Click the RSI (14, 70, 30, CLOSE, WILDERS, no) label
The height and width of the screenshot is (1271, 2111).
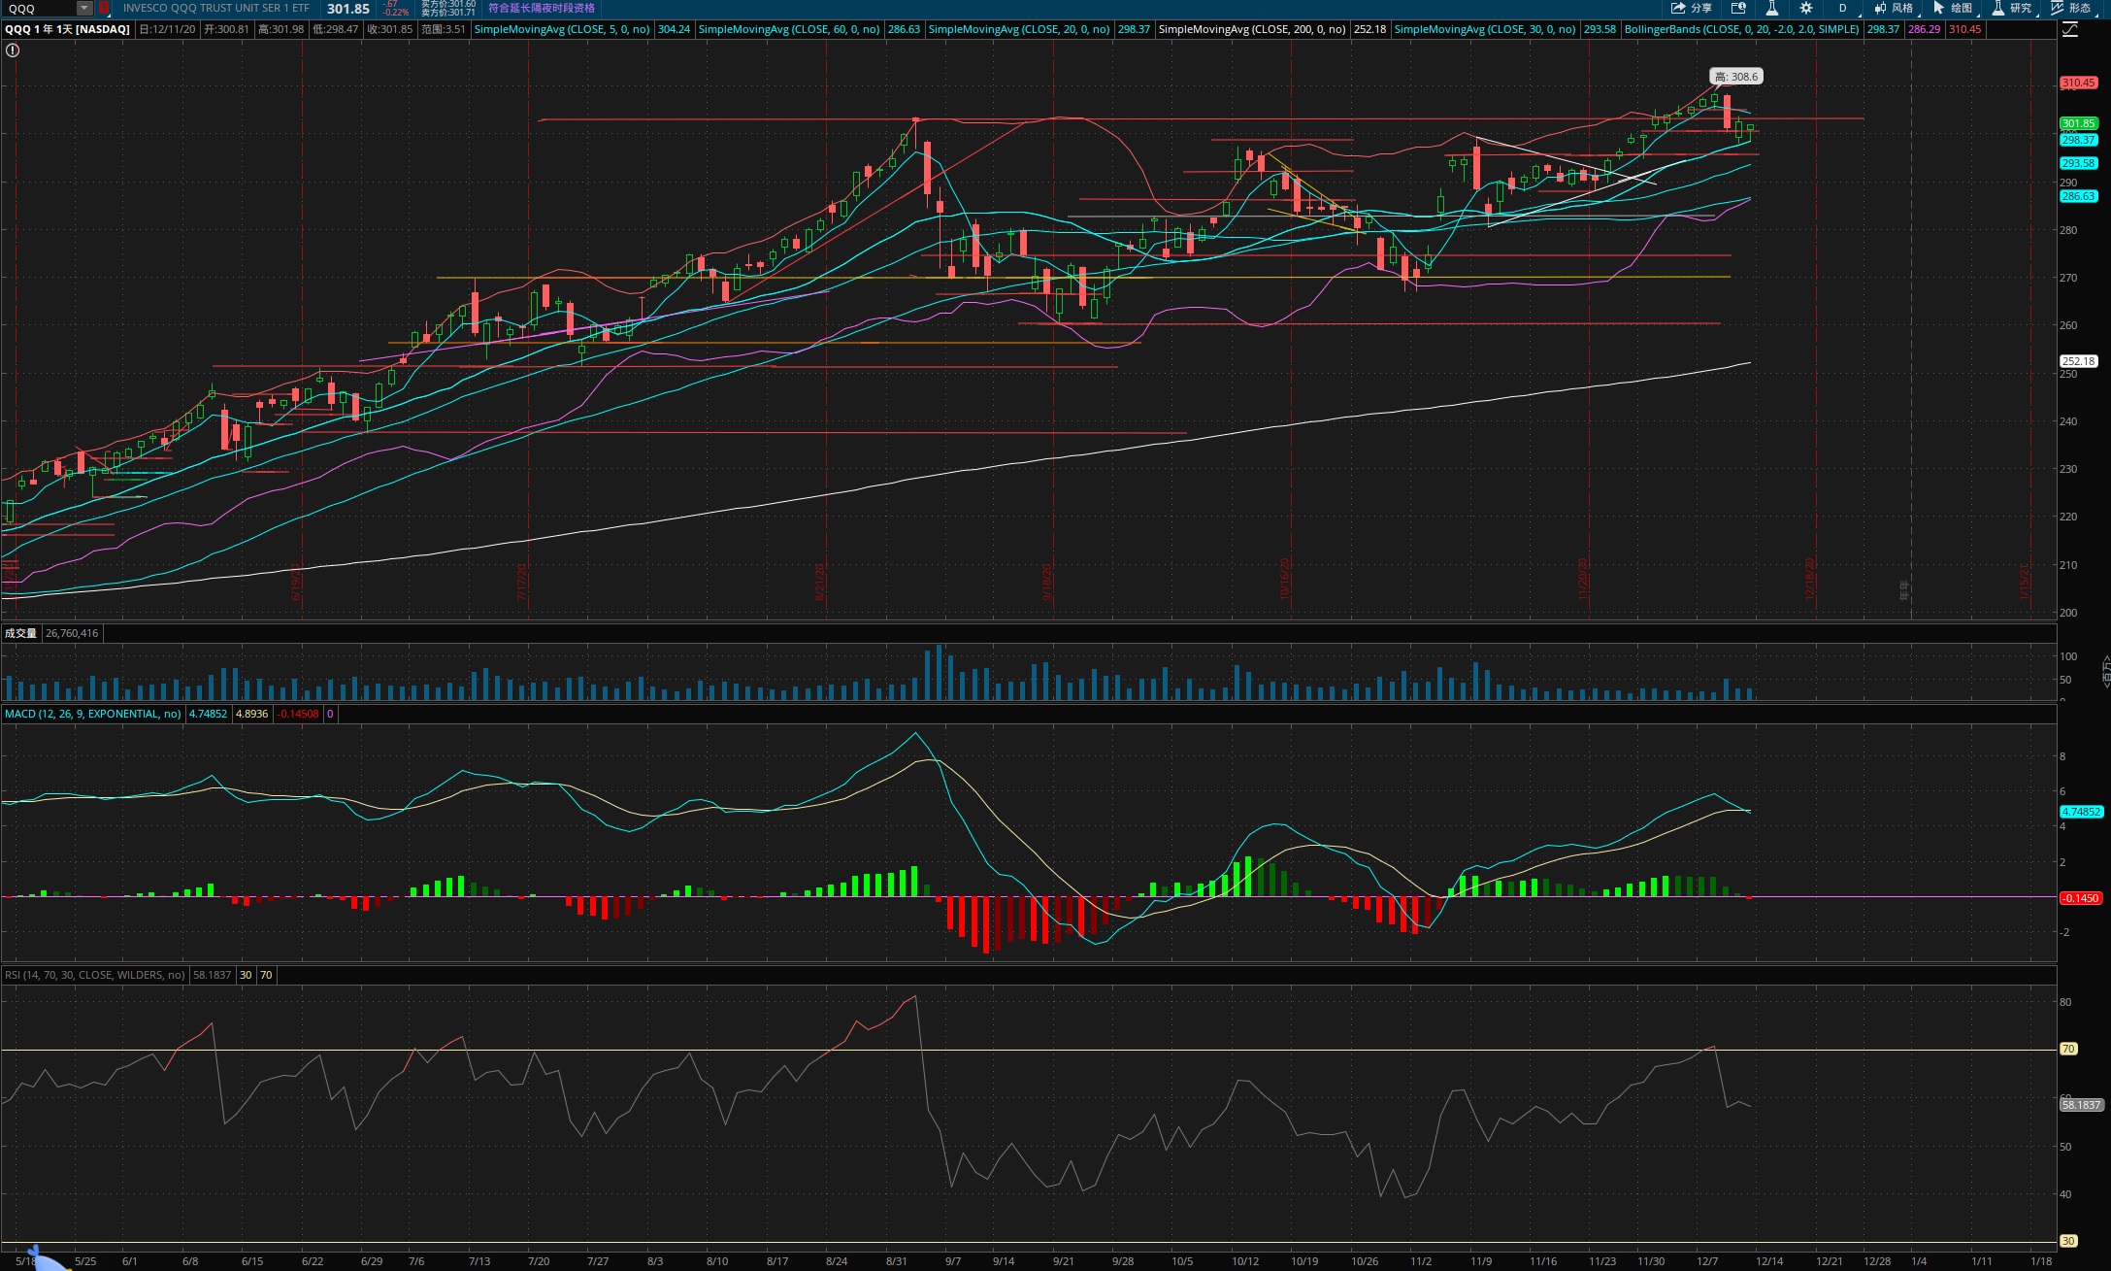click(95, 975)
